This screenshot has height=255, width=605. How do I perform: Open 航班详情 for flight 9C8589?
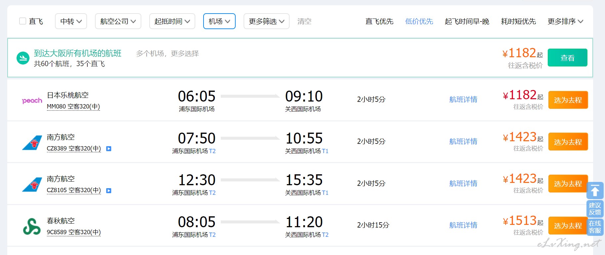463,225
